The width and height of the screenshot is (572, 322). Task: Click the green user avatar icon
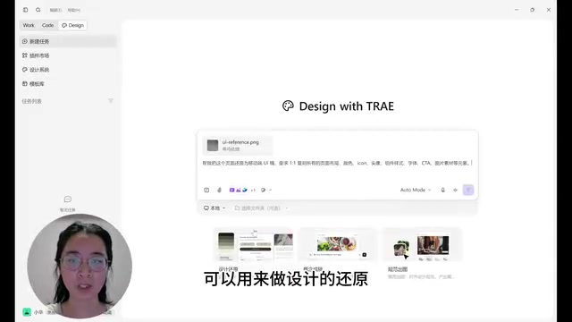[27, 312]
